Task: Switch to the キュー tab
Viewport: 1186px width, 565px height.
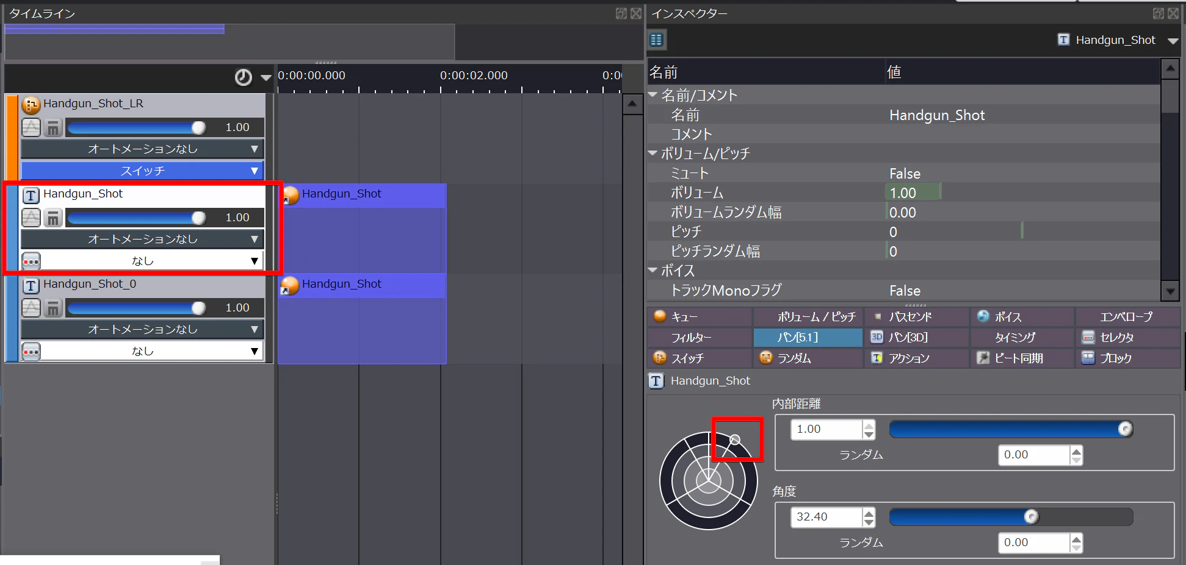Action: pos(700,317)
